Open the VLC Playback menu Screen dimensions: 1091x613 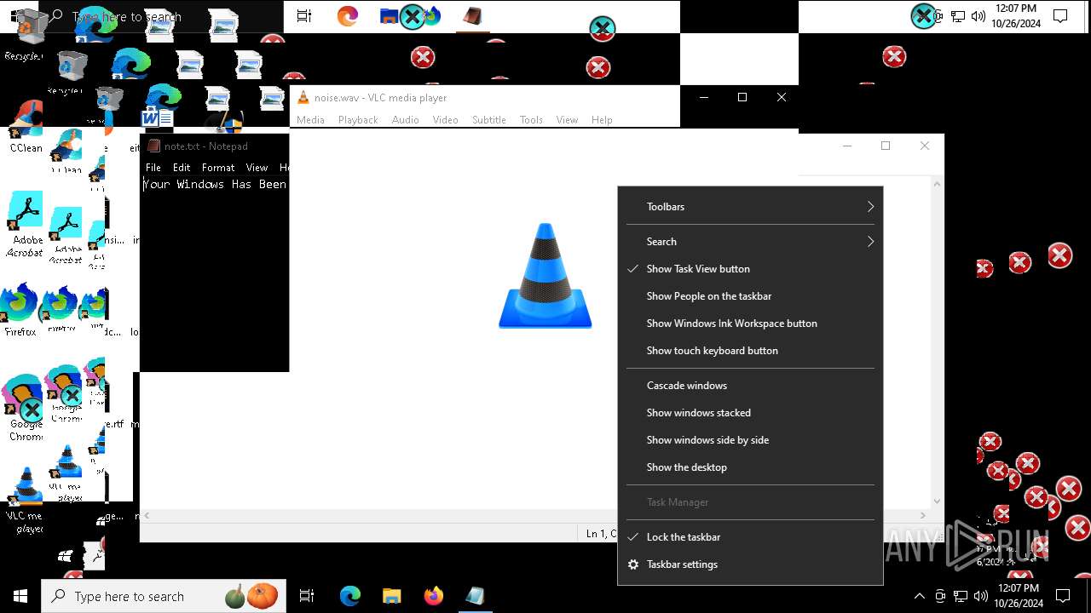coord(358,120)
